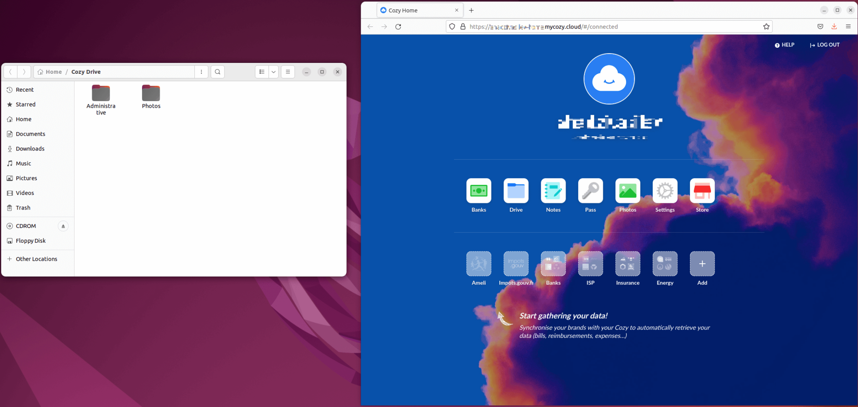This screenshot has width=858, height=407.
Task: Open Cozy Help
Action: pos(784,44)
